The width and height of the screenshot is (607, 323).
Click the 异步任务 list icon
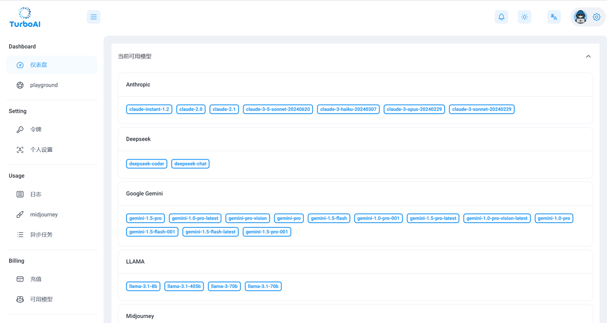20,234
